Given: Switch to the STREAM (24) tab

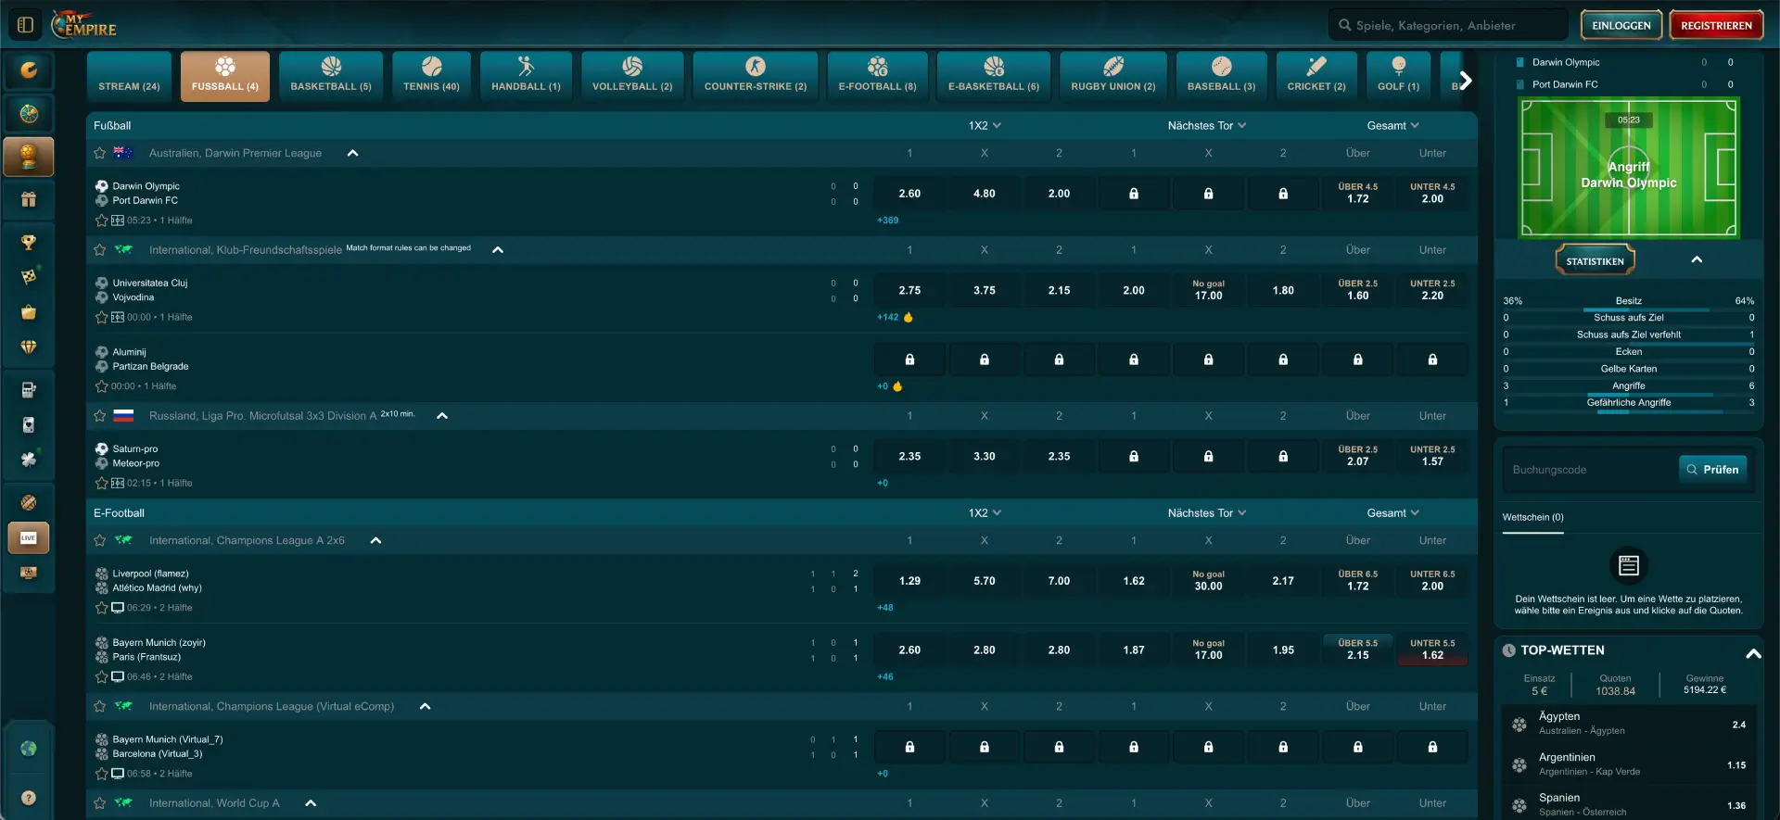Looking at the screenshot, I should point(130,76).
